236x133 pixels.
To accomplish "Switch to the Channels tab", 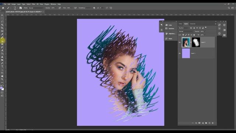I will (x=192, y=24).
